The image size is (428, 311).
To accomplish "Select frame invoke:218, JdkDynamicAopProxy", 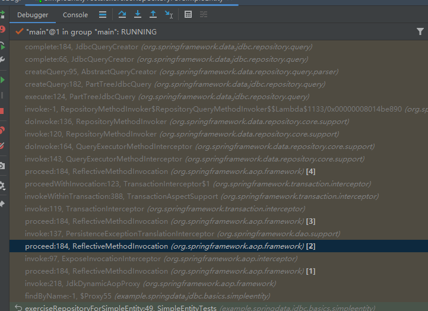I will point(218,284).
